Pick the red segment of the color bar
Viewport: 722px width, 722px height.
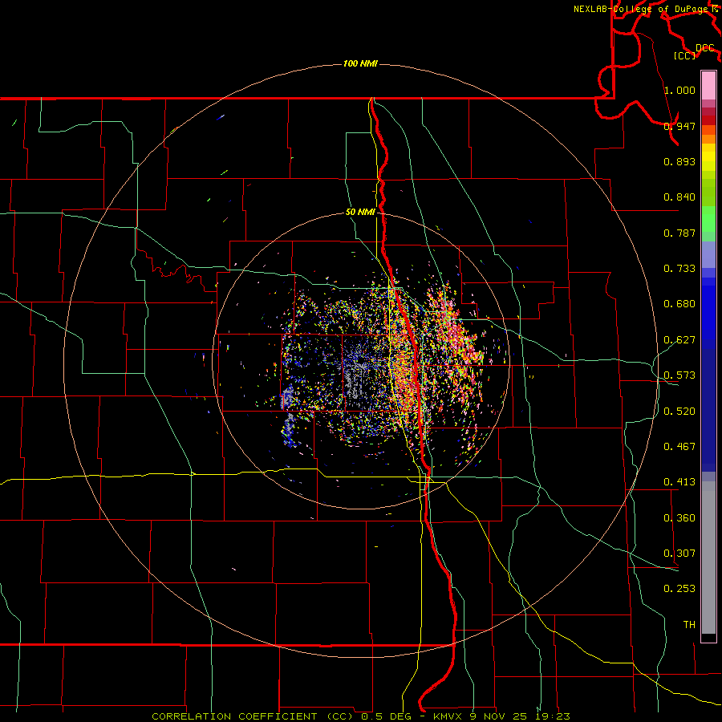708,120
